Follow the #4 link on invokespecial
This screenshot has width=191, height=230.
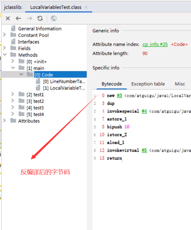tap(144, 111)
